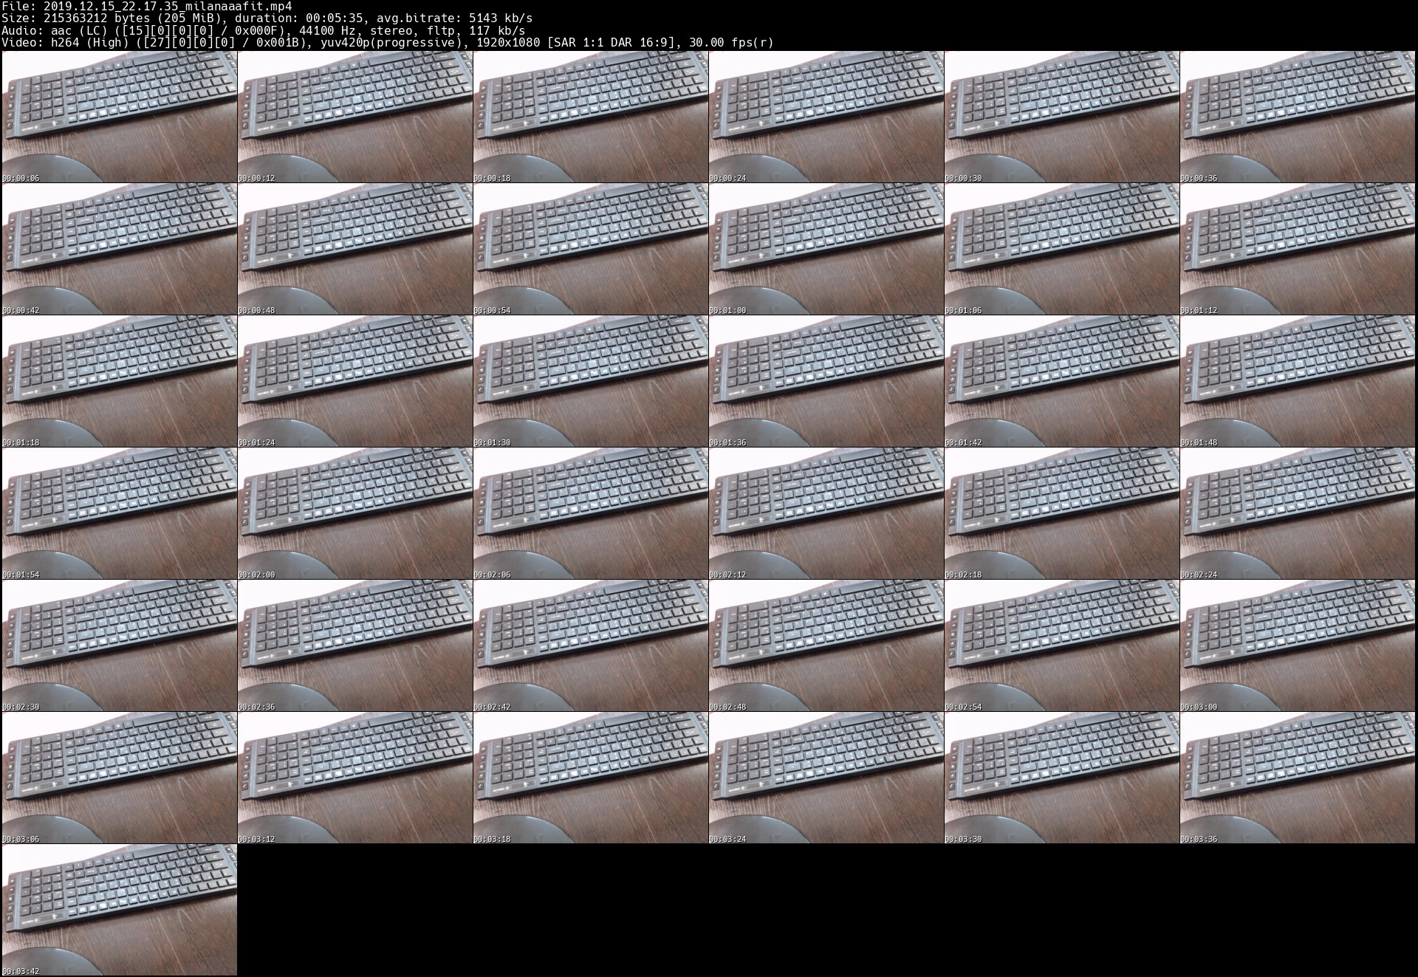Choose the video still at 00:03:00

point(1298,645)
